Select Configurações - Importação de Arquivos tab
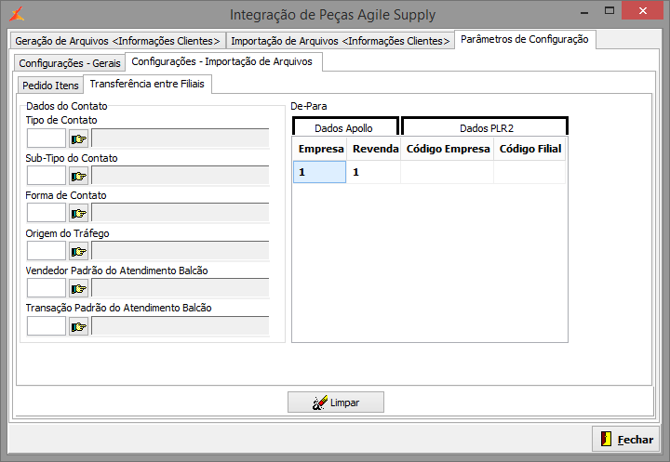 tap(222, 61)
